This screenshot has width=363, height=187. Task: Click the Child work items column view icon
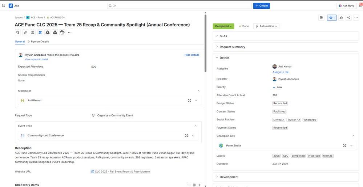pos(194,185)
